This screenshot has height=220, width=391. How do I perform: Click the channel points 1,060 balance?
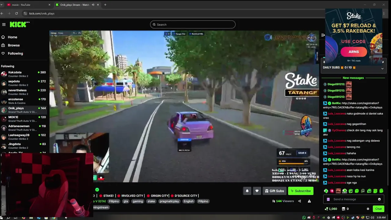(x=331, y=209)
